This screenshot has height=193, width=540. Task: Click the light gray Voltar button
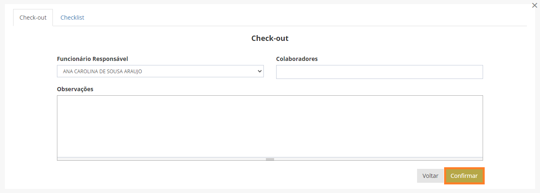coord(430,176)
